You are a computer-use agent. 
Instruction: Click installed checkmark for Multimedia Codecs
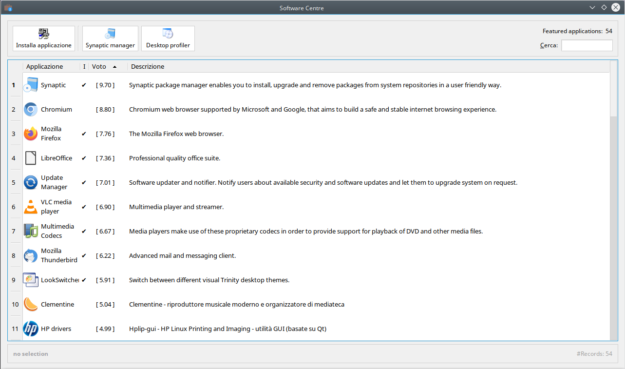[x=84, y=231]
